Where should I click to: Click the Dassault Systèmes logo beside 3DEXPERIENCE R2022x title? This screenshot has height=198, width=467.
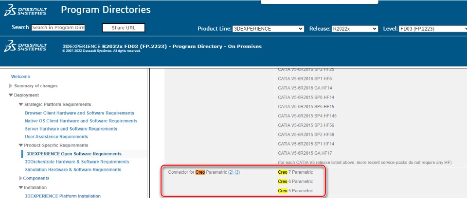[x=25, y=46]
